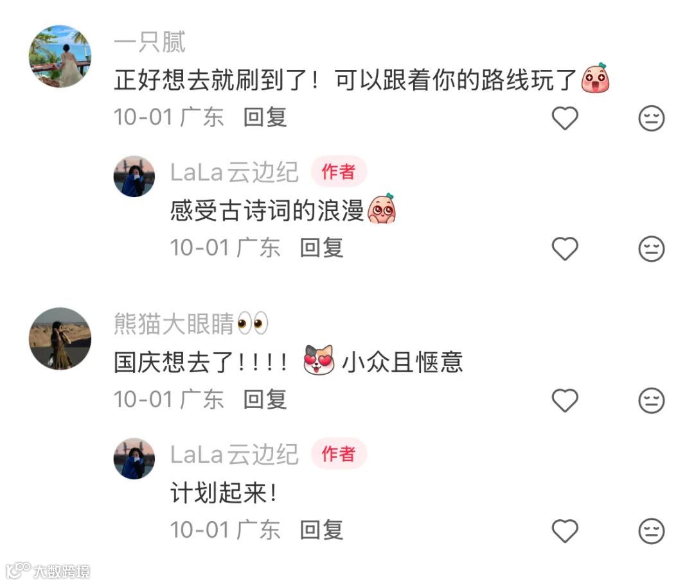Open first LaLa云边纪 author avatar
Viewport: 694px width, 584px height.
pos(134,176)
